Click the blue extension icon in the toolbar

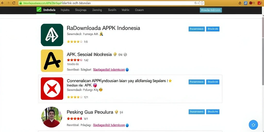[x=245, y=3]
